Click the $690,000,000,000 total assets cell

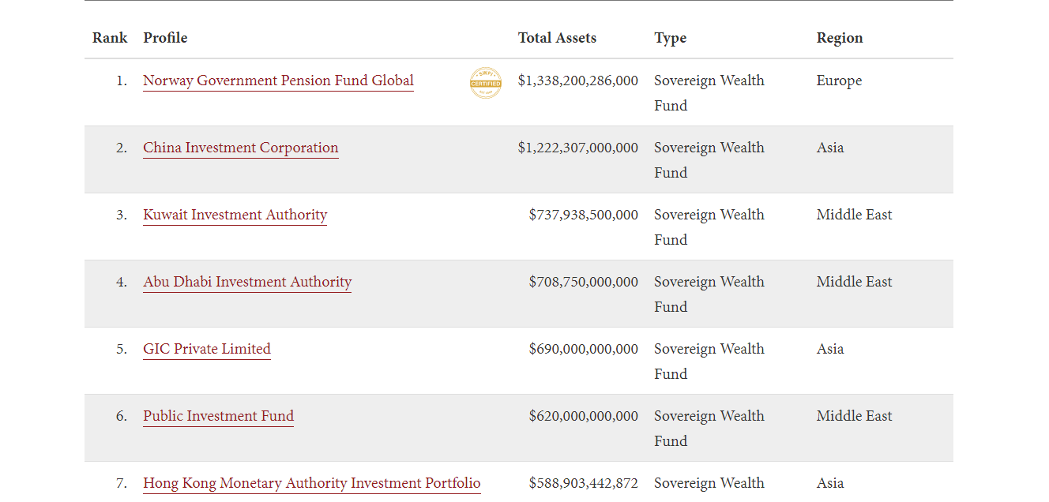tap(583, 349)
